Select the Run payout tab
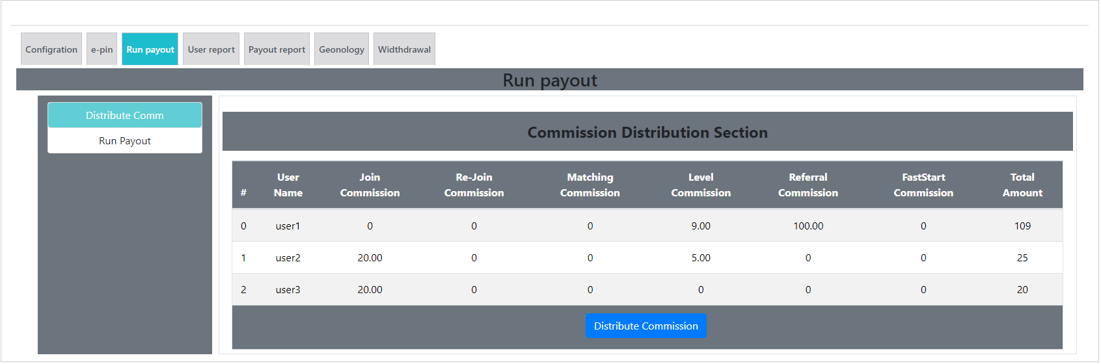Screen dimensions: 1101x364 point(150,49)
